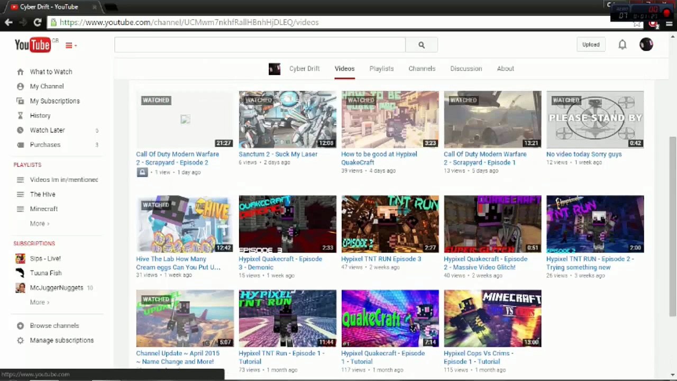This screenshot has width=677, height=381.
Task: Open the My Channel link
Action: (47, 86)
